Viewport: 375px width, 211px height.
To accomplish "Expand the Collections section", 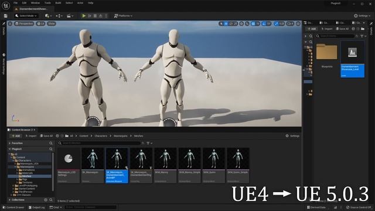I will pyautogui.click(x=9, y=200).
